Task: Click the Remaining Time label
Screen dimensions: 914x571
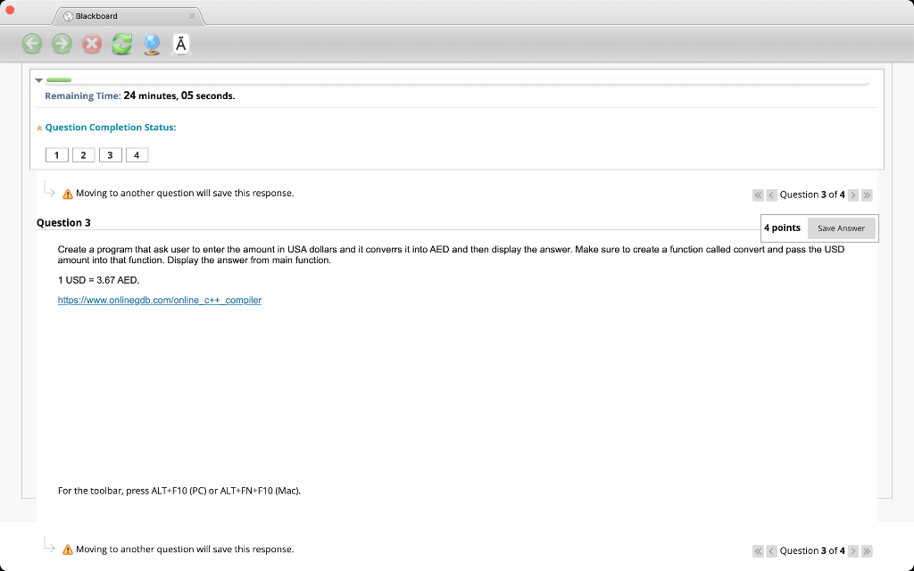Action: coord(83,96)
